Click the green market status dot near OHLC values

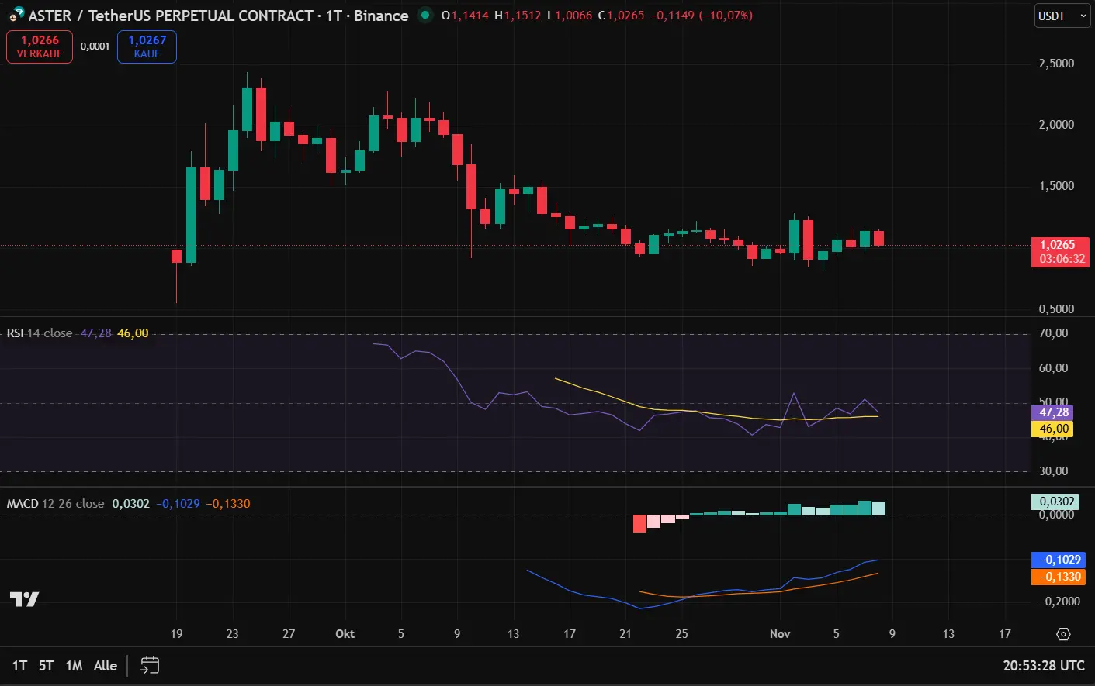[424, 15]
